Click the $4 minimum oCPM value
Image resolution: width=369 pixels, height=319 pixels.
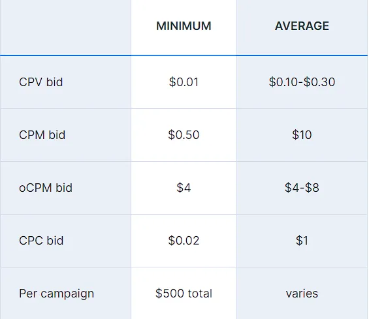tap(184, 188)
